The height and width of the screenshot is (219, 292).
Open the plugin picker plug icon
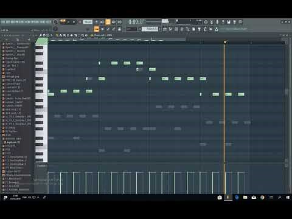click(x=199, y=29)
